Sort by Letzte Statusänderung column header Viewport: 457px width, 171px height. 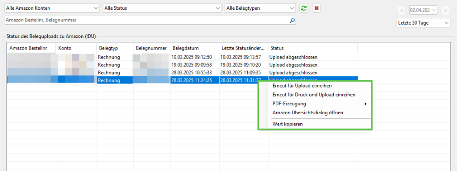pyautogui.click(x=244, y=48)
